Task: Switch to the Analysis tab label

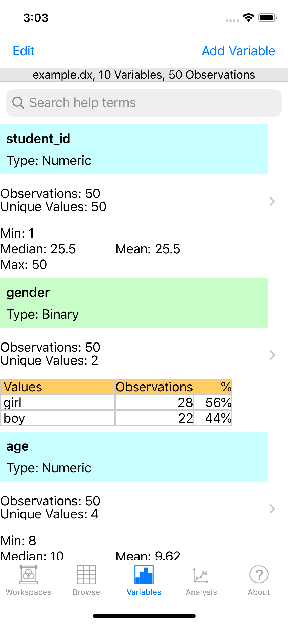Action: pyautogui.click(x=201, y=592)
